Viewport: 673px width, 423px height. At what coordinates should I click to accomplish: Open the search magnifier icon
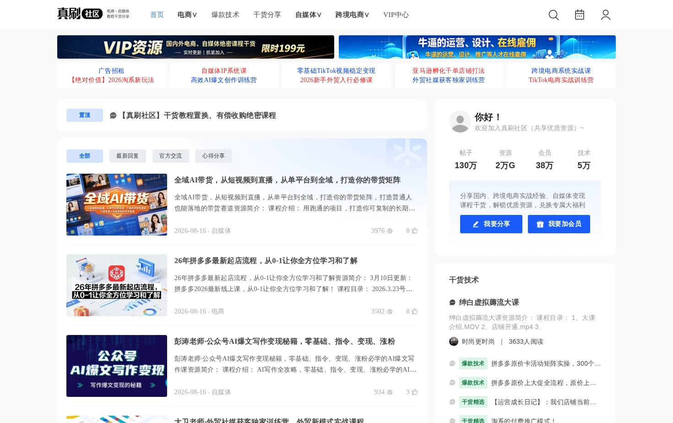pos(554,15)
